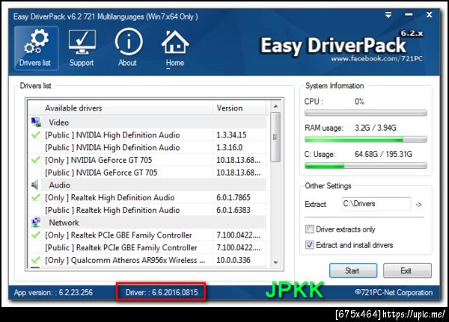
Task: Click the C: Usage progress bar
Action: (x=366, y=166)
